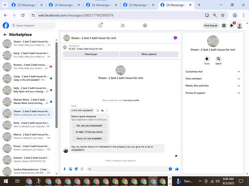Open Kang conversation in chat list

tap(27, 55)
